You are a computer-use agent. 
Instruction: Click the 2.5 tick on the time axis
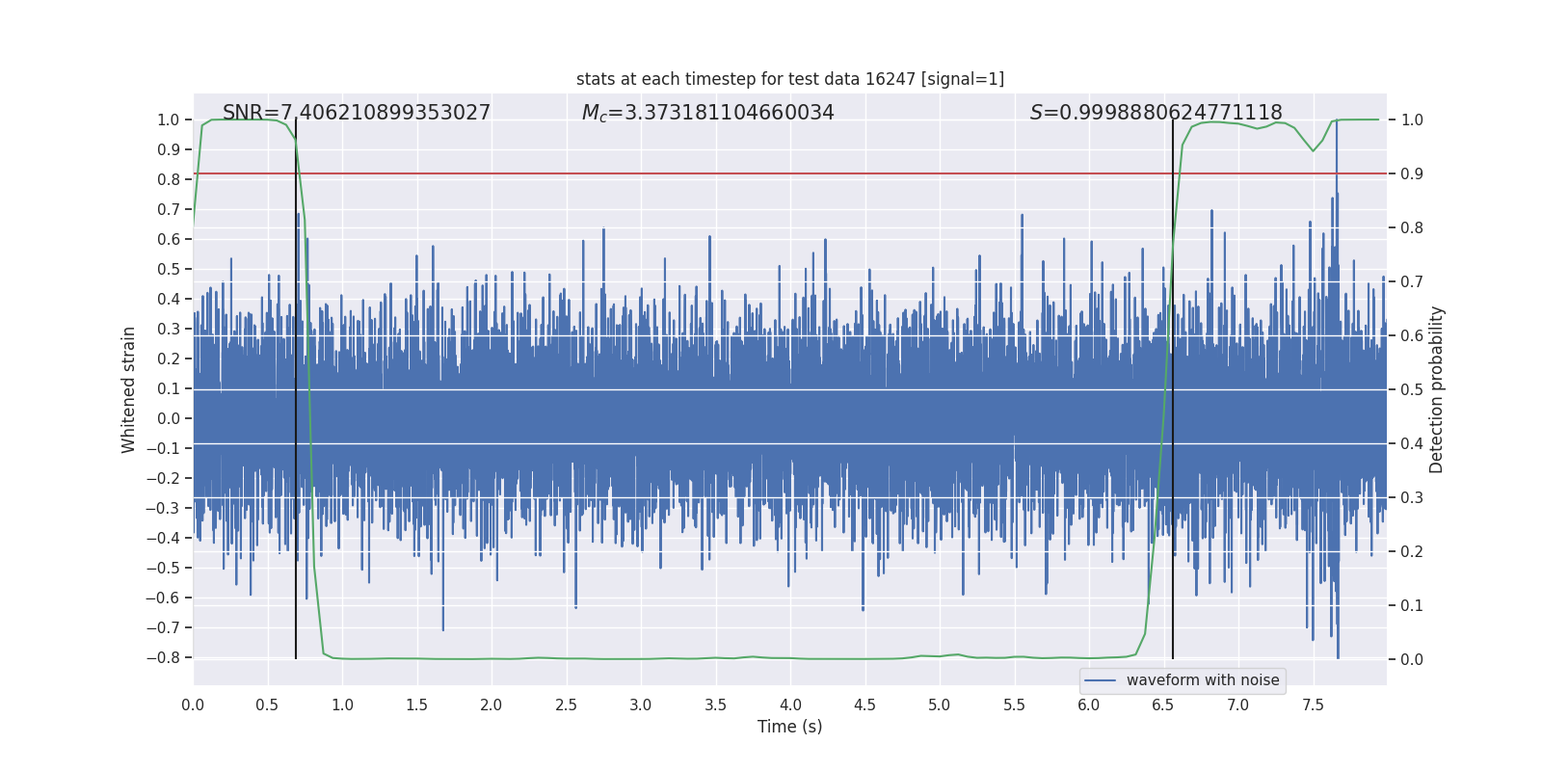click(566, 705)
